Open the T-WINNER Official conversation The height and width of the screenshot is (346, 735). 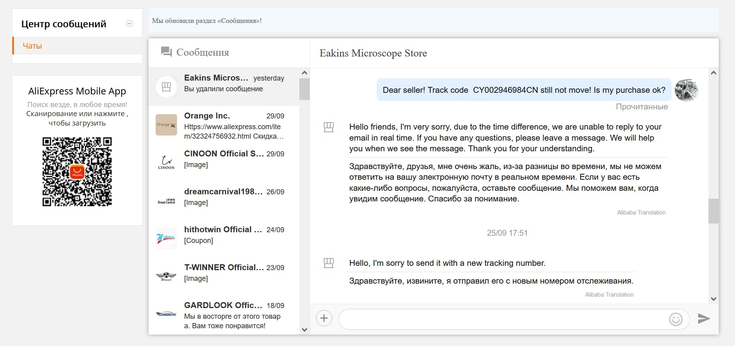(234, 273)
